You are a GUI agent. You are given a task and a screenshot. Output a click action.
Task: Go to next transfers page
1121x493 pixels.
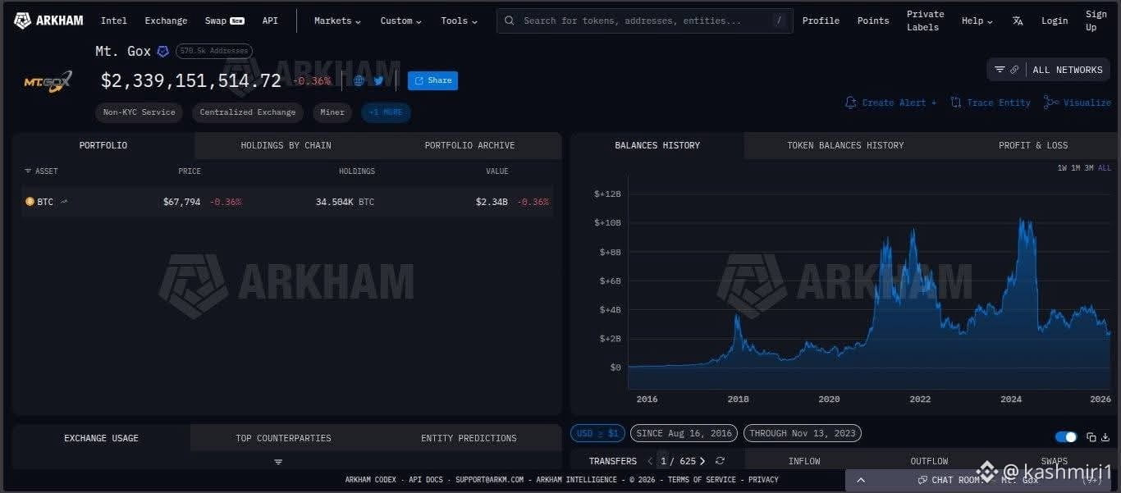coord(702,461)
